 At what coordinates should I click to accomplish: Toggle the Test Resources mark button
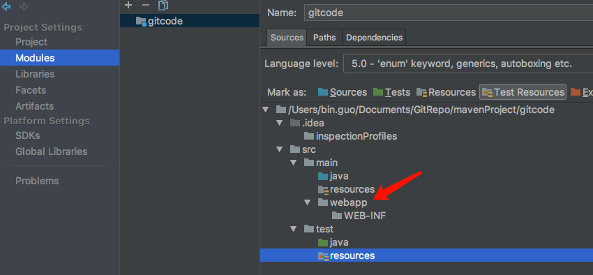click(x=523, y=92)
